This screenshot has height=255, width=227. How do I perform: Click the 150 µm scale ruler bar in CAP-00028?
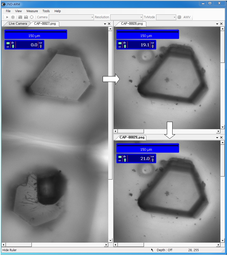tap(148, 34)
